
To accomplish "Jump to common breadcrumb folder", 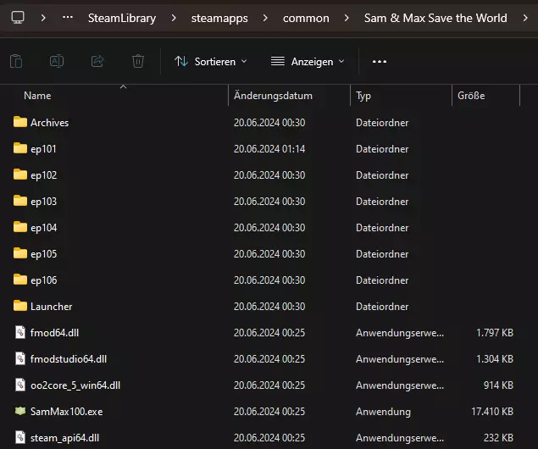I will tap(306, 18).
